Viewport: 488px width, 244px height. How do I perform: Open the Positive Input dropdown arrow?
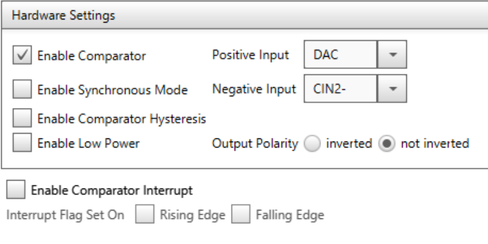392,54
